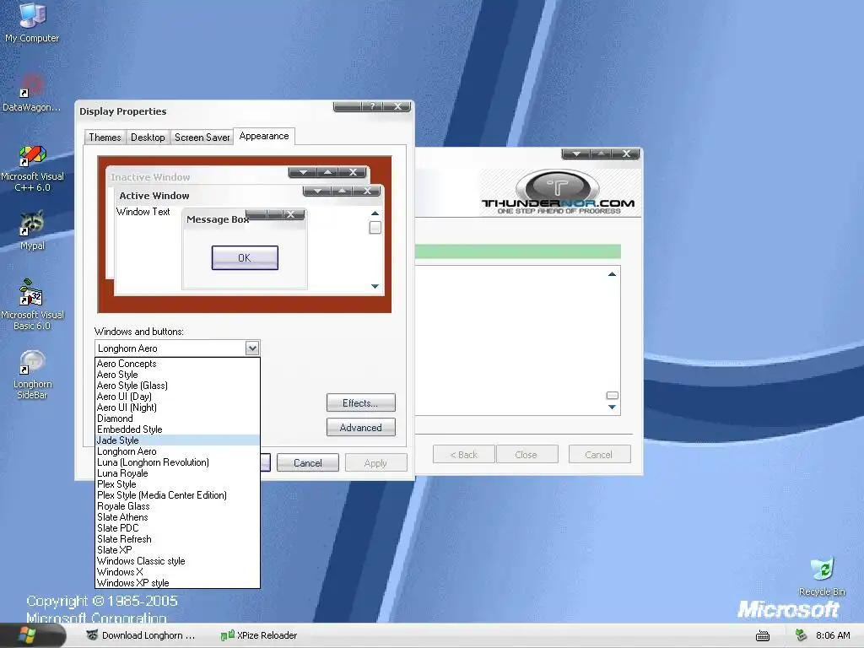Image resolution: width=864 pixels, height=648 pixels.
Task: Click the Thundernor.com logo banner
Action: click(x=558, y=192)
